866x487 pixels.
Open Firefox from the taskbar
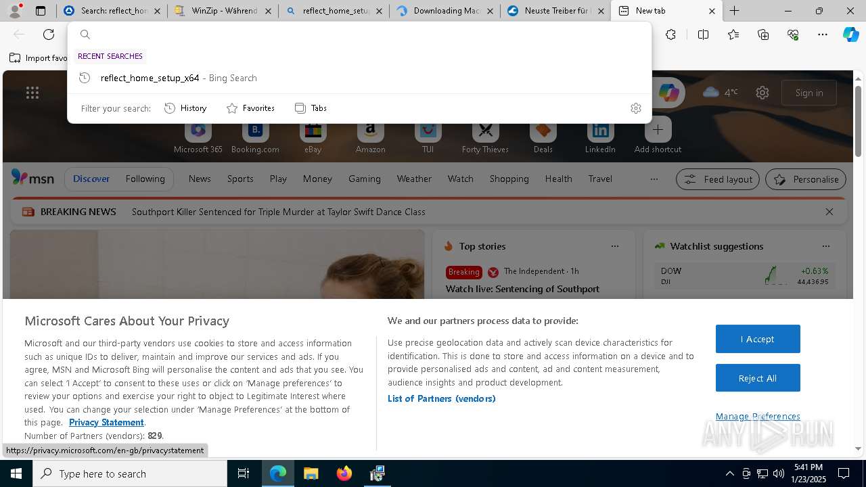344,473
